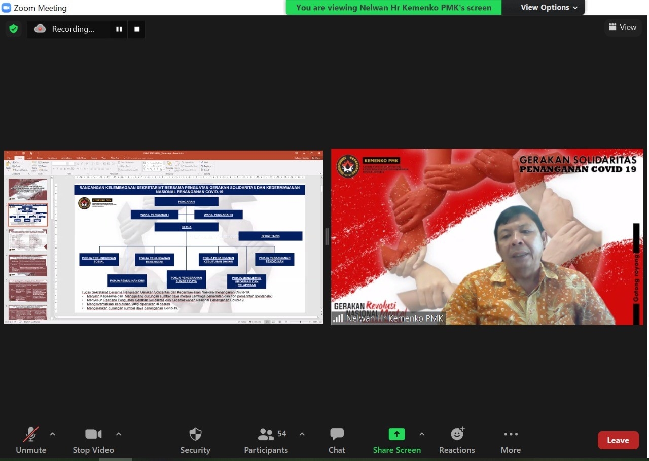This screenshot has width=649, height=461.
Task: Open the Participants panel
Action: (x=266, y=440)
